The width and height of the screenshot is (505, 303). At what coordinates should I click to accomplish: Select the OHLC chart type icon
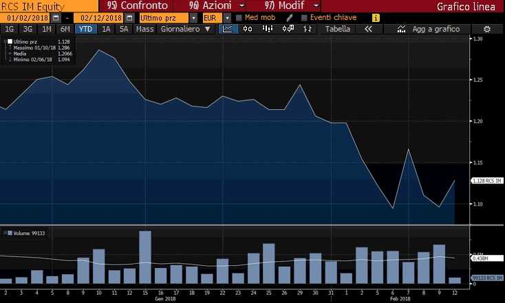pos(308,29)
